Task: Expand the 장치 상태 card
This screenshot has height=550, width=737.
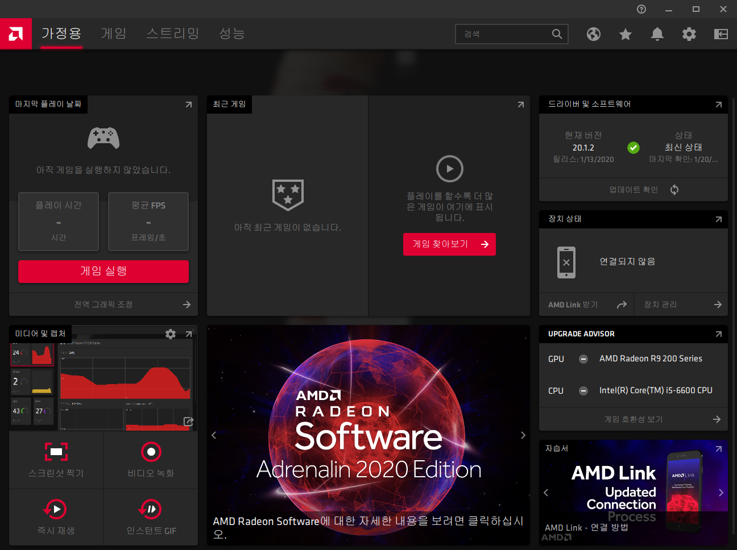Action: pyautogui.click(x=719, y=219)
